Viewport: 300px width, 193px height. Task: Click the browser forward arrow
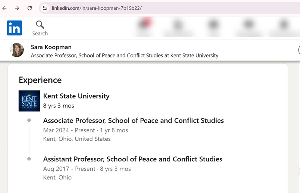17,8
